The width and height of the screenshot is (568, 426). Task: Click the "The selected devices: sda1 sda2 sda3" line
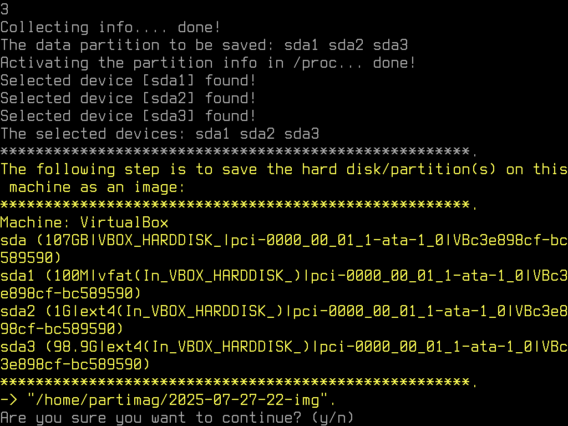[160, 134]
